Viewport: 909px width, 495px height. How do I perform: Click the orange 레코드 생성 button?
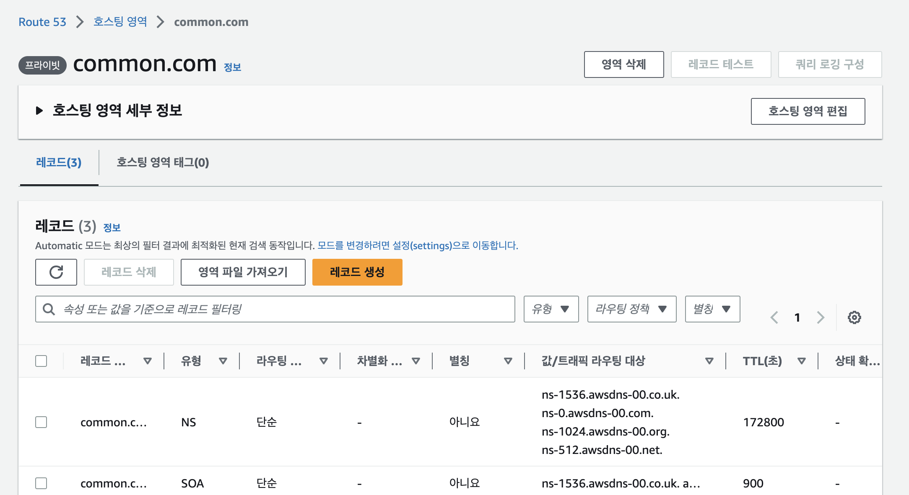point(357,272)
